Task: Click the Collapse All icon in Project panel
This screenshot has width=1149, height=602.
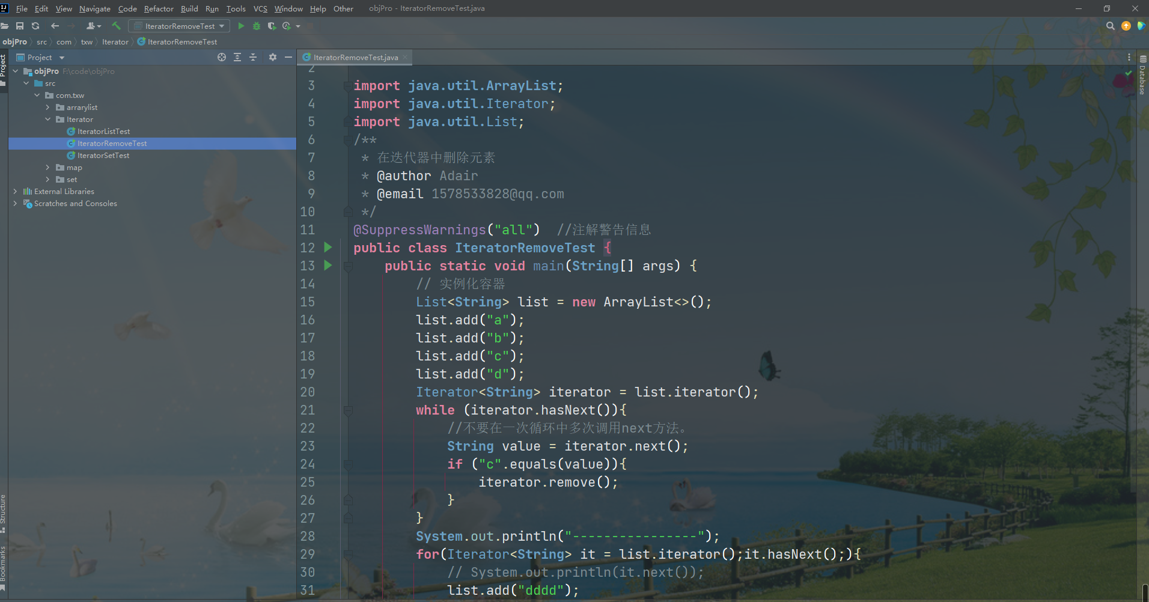Action: [x=253, y=57]
